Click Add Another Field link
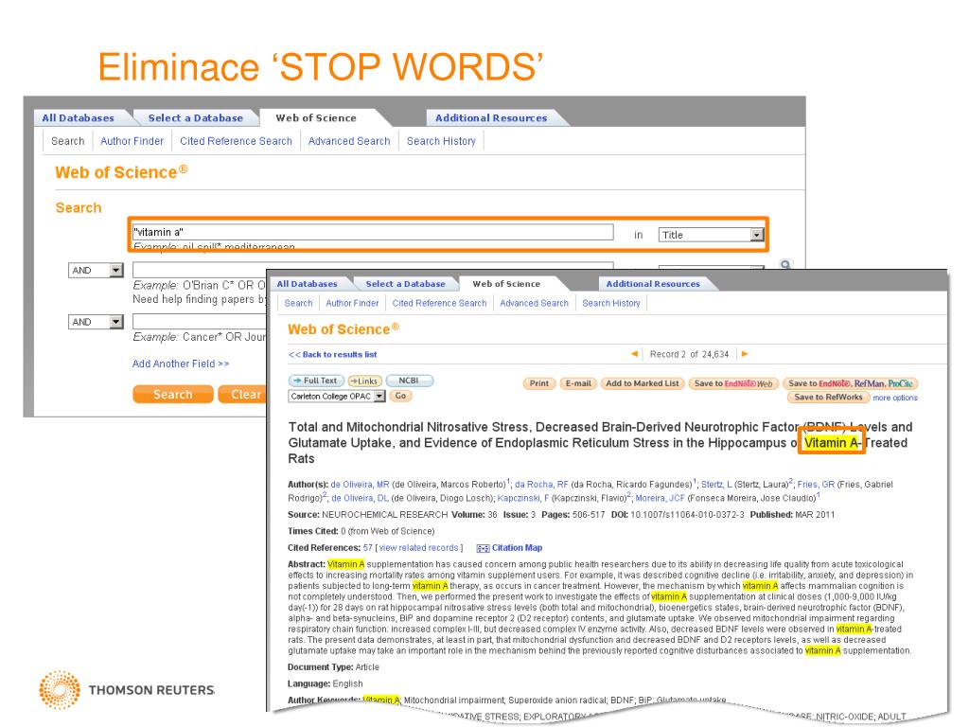 pyautogui.click(x=181, y=363)
